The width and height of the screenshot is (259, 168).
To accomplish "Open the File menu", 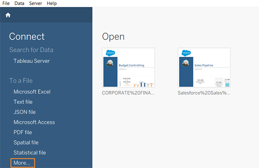I will click(6, 3).
